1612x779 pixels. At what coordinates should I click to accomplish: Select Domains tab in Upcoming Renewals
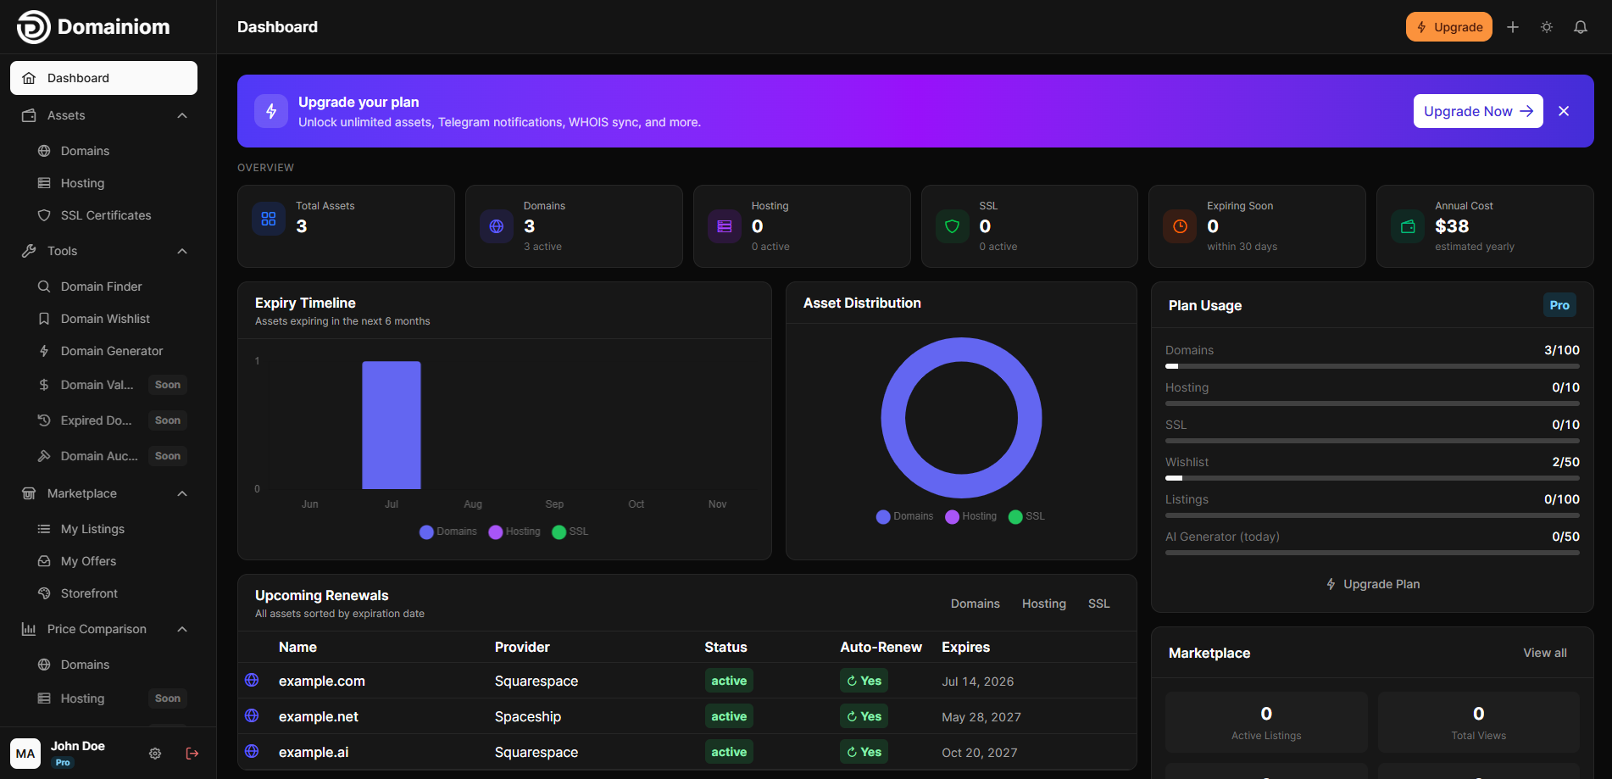pyautogui.click(x=976, y=604)
